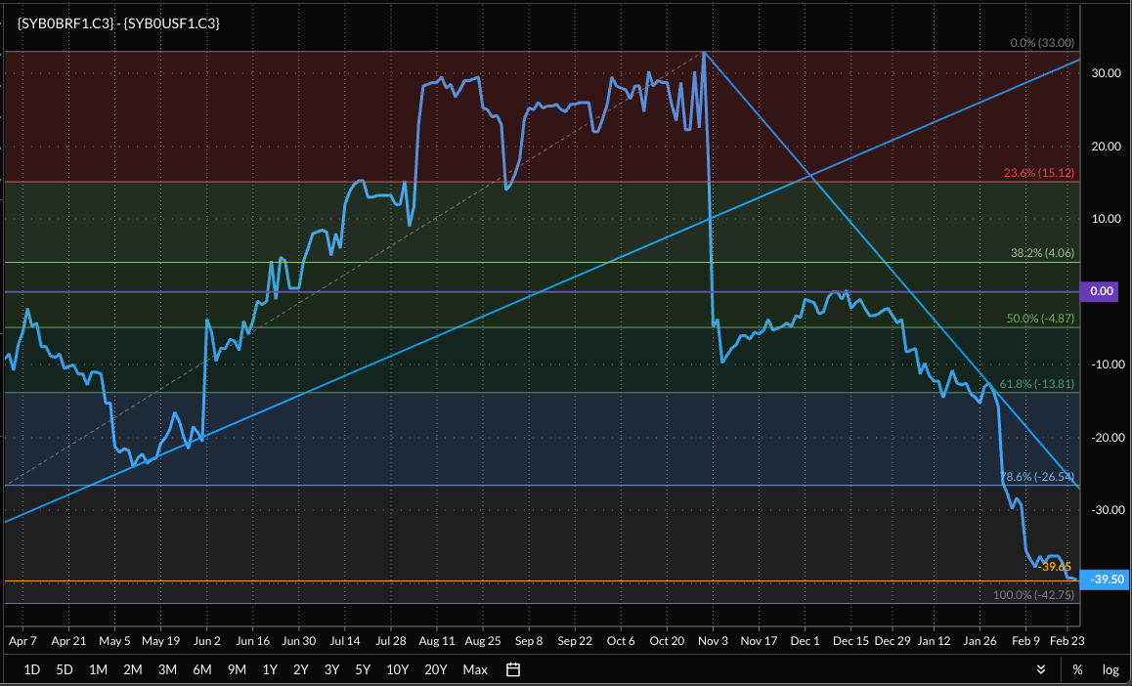Select the 61.8% (-13.81) Fibonacci level label
The image size is (1132, 686).
1039,384
